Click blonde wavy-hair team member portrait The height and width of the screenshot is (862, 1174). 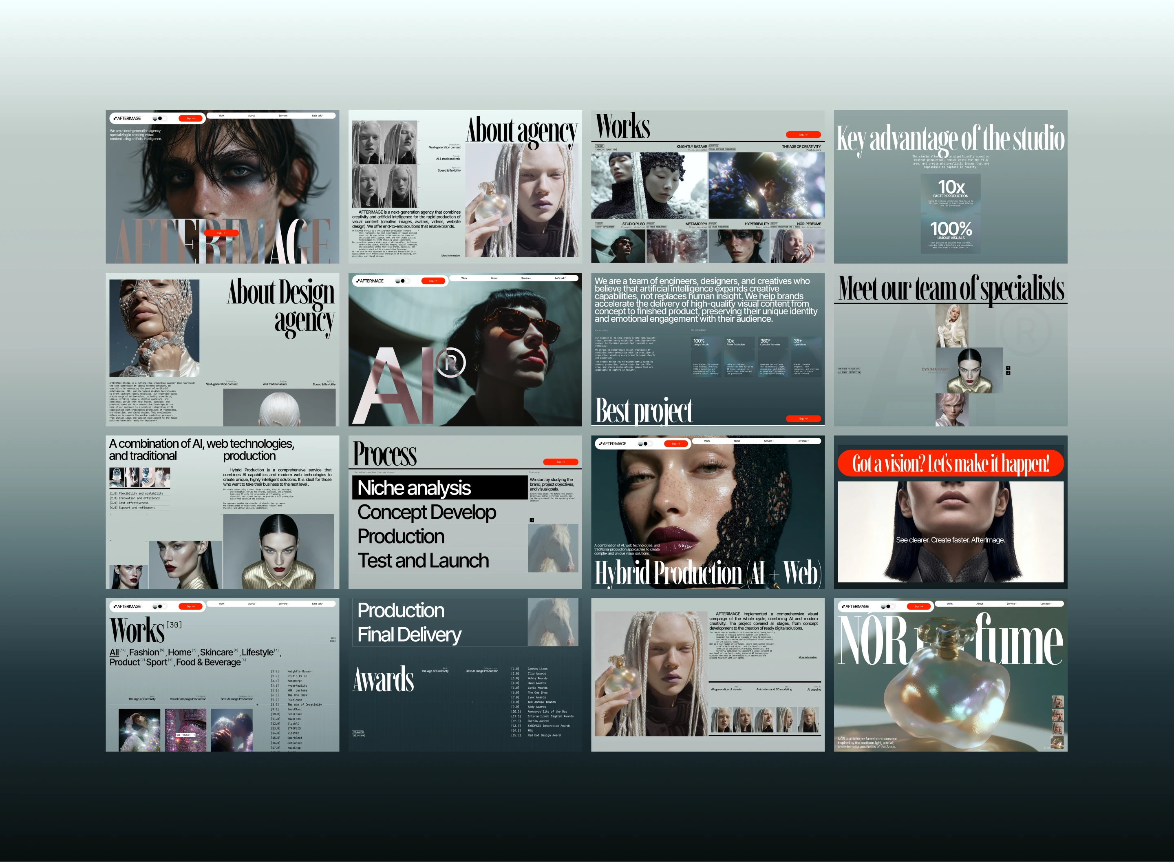click(952, 326)
